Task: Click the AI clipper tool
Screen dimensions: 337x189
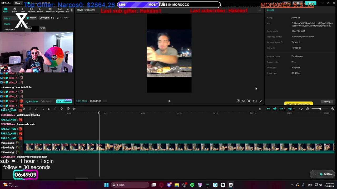Action: coord(32,101)
